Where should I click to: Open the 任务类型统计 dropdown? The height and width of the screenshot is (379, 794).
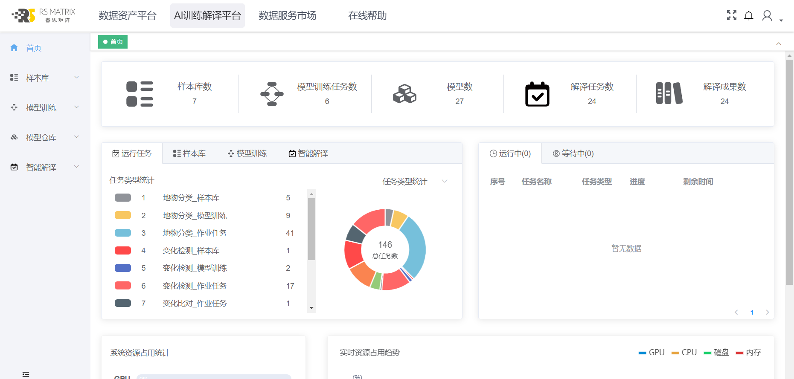414,182
